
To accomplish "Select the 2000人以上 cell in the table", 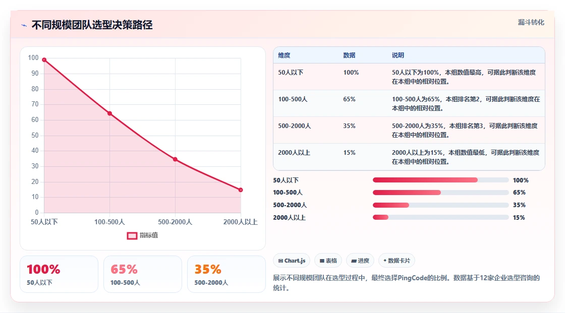I will point(294,152).
